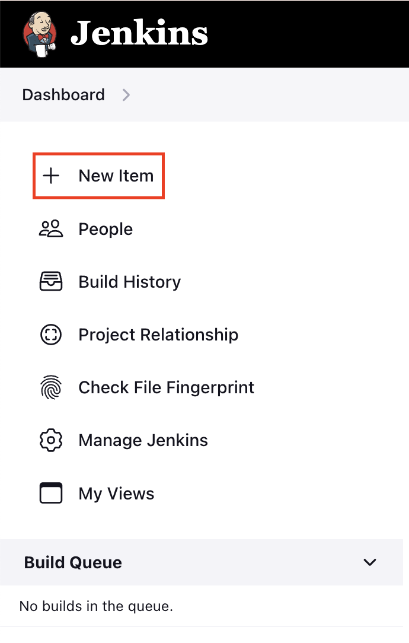Image resolution: width=409 pixels, height=643 pixels.
Task: Select the Check File Fingerprint icon
Action: (x=52, y=387)
